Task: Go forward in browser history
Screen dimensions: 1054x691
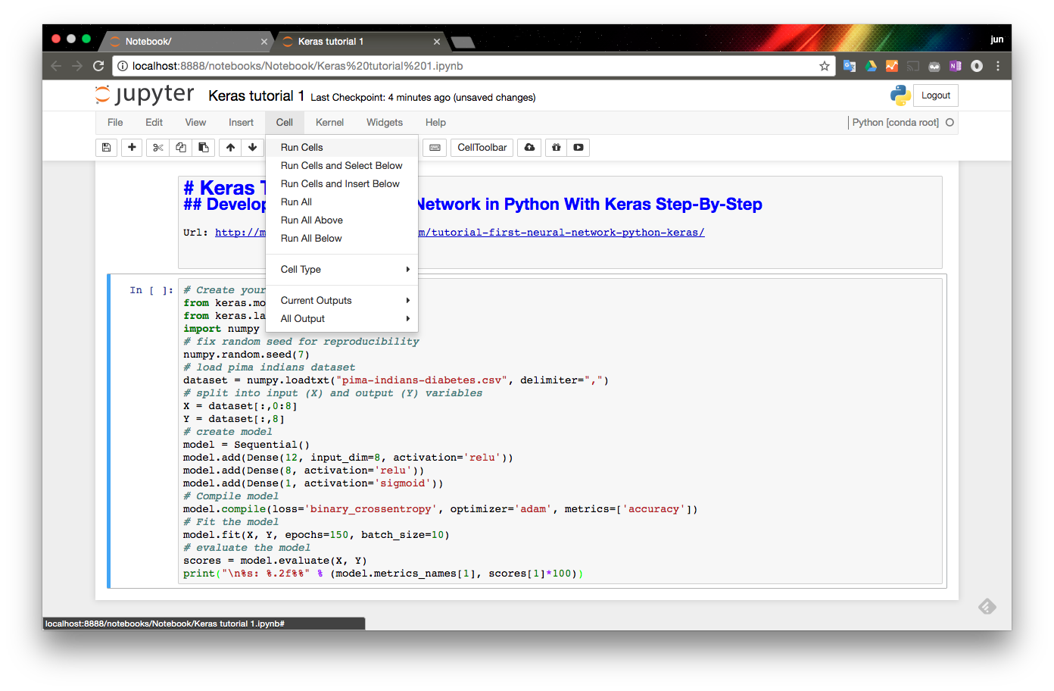Action: (77, 66)
